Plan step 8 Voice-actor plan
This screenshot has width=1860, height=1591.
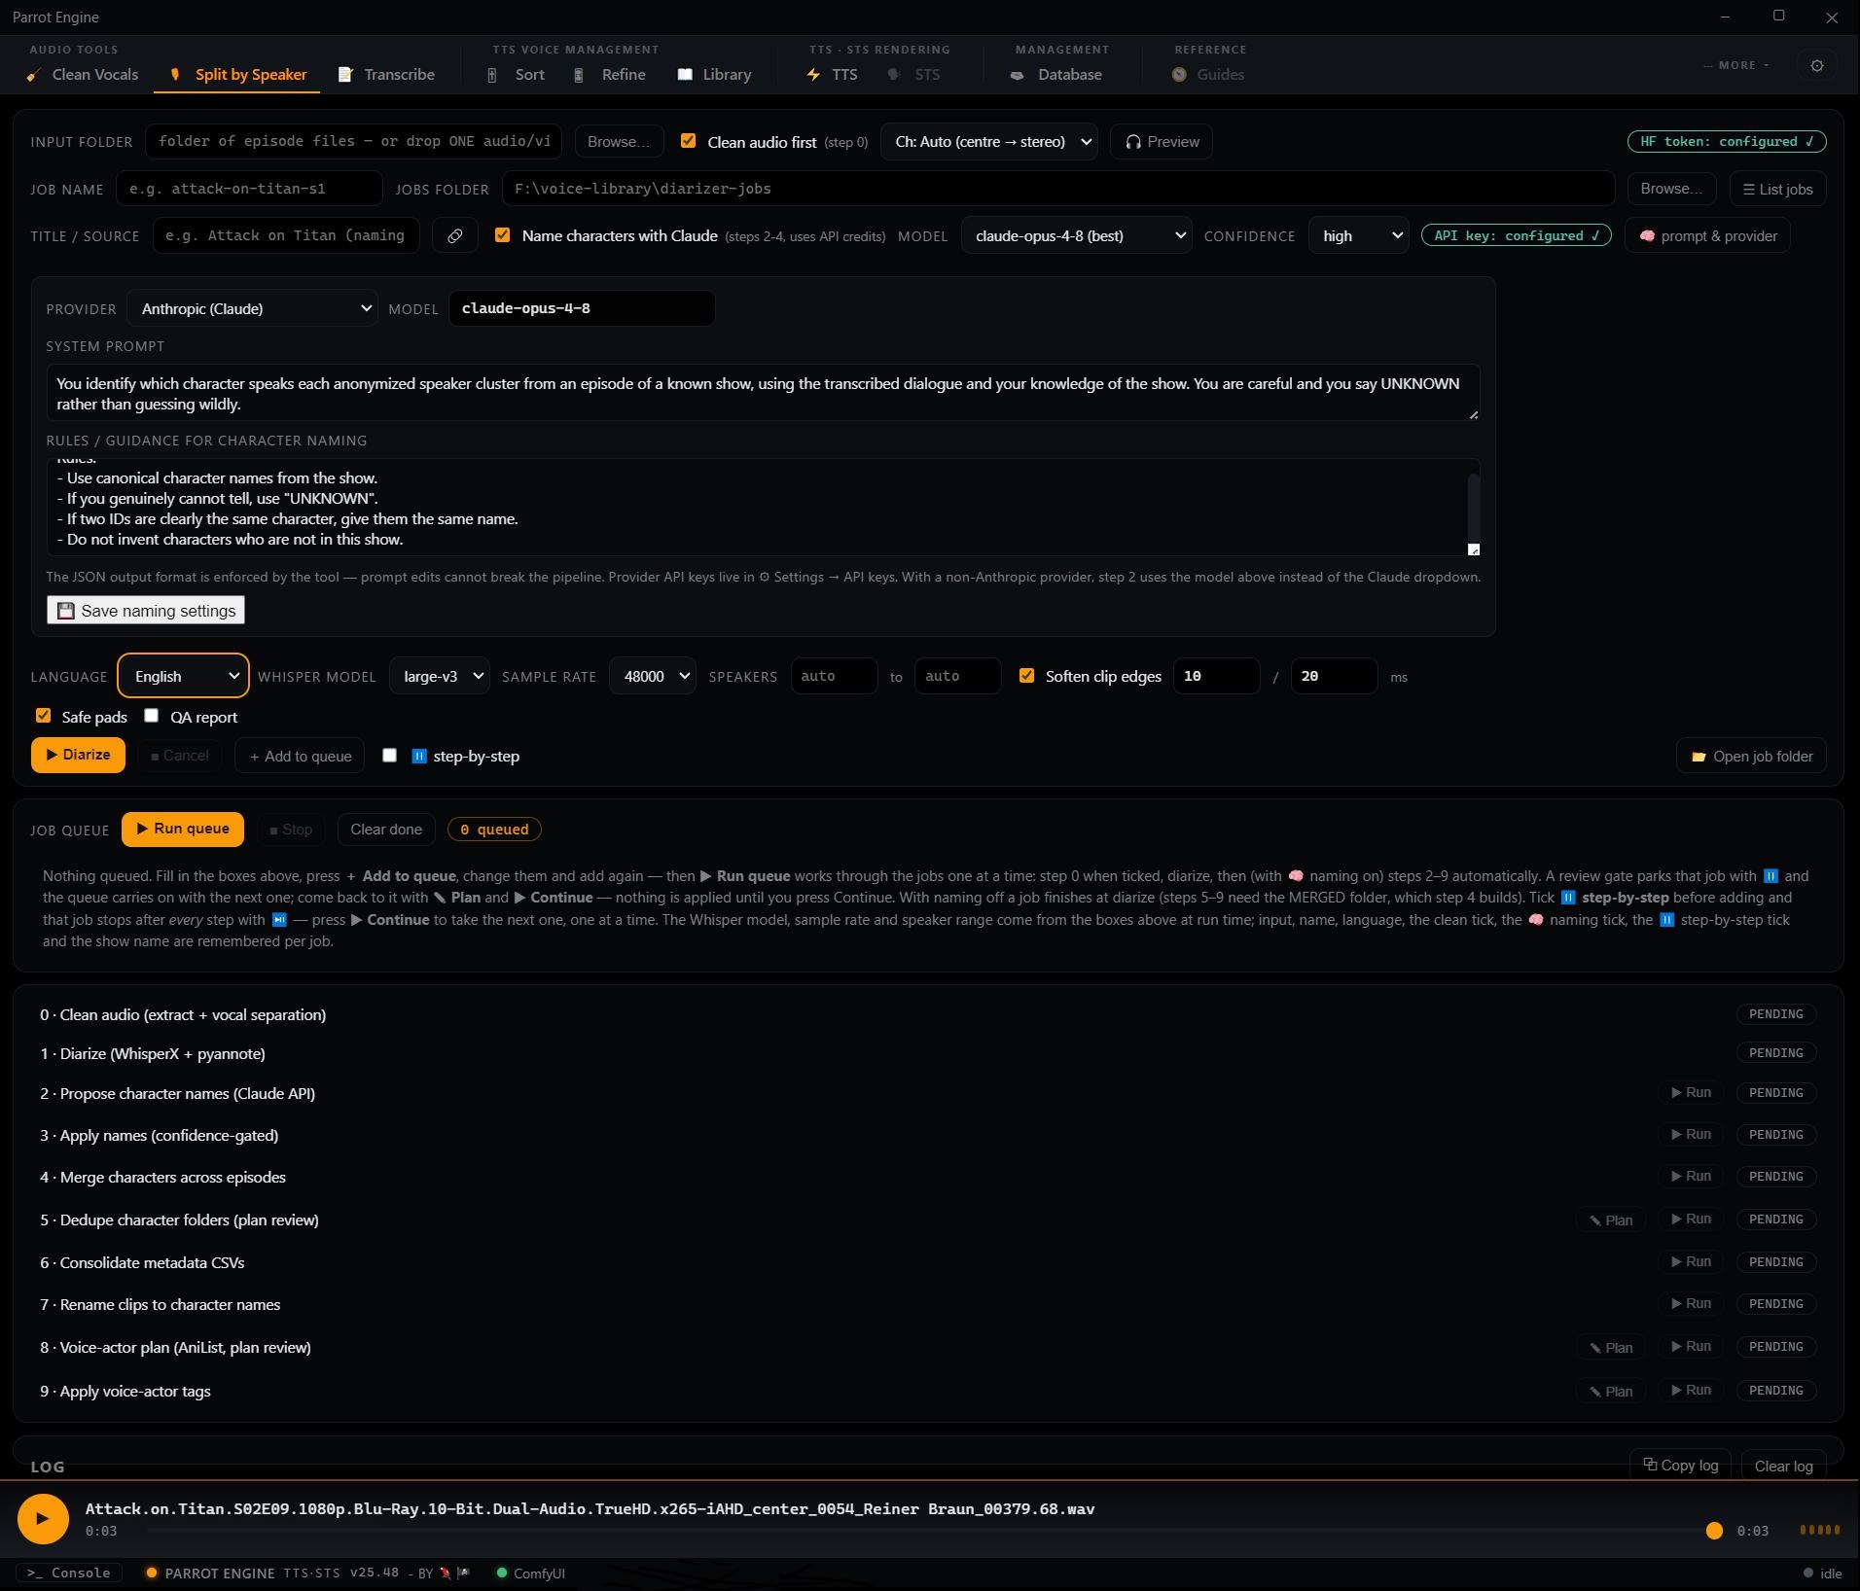pos(1611,1348)
